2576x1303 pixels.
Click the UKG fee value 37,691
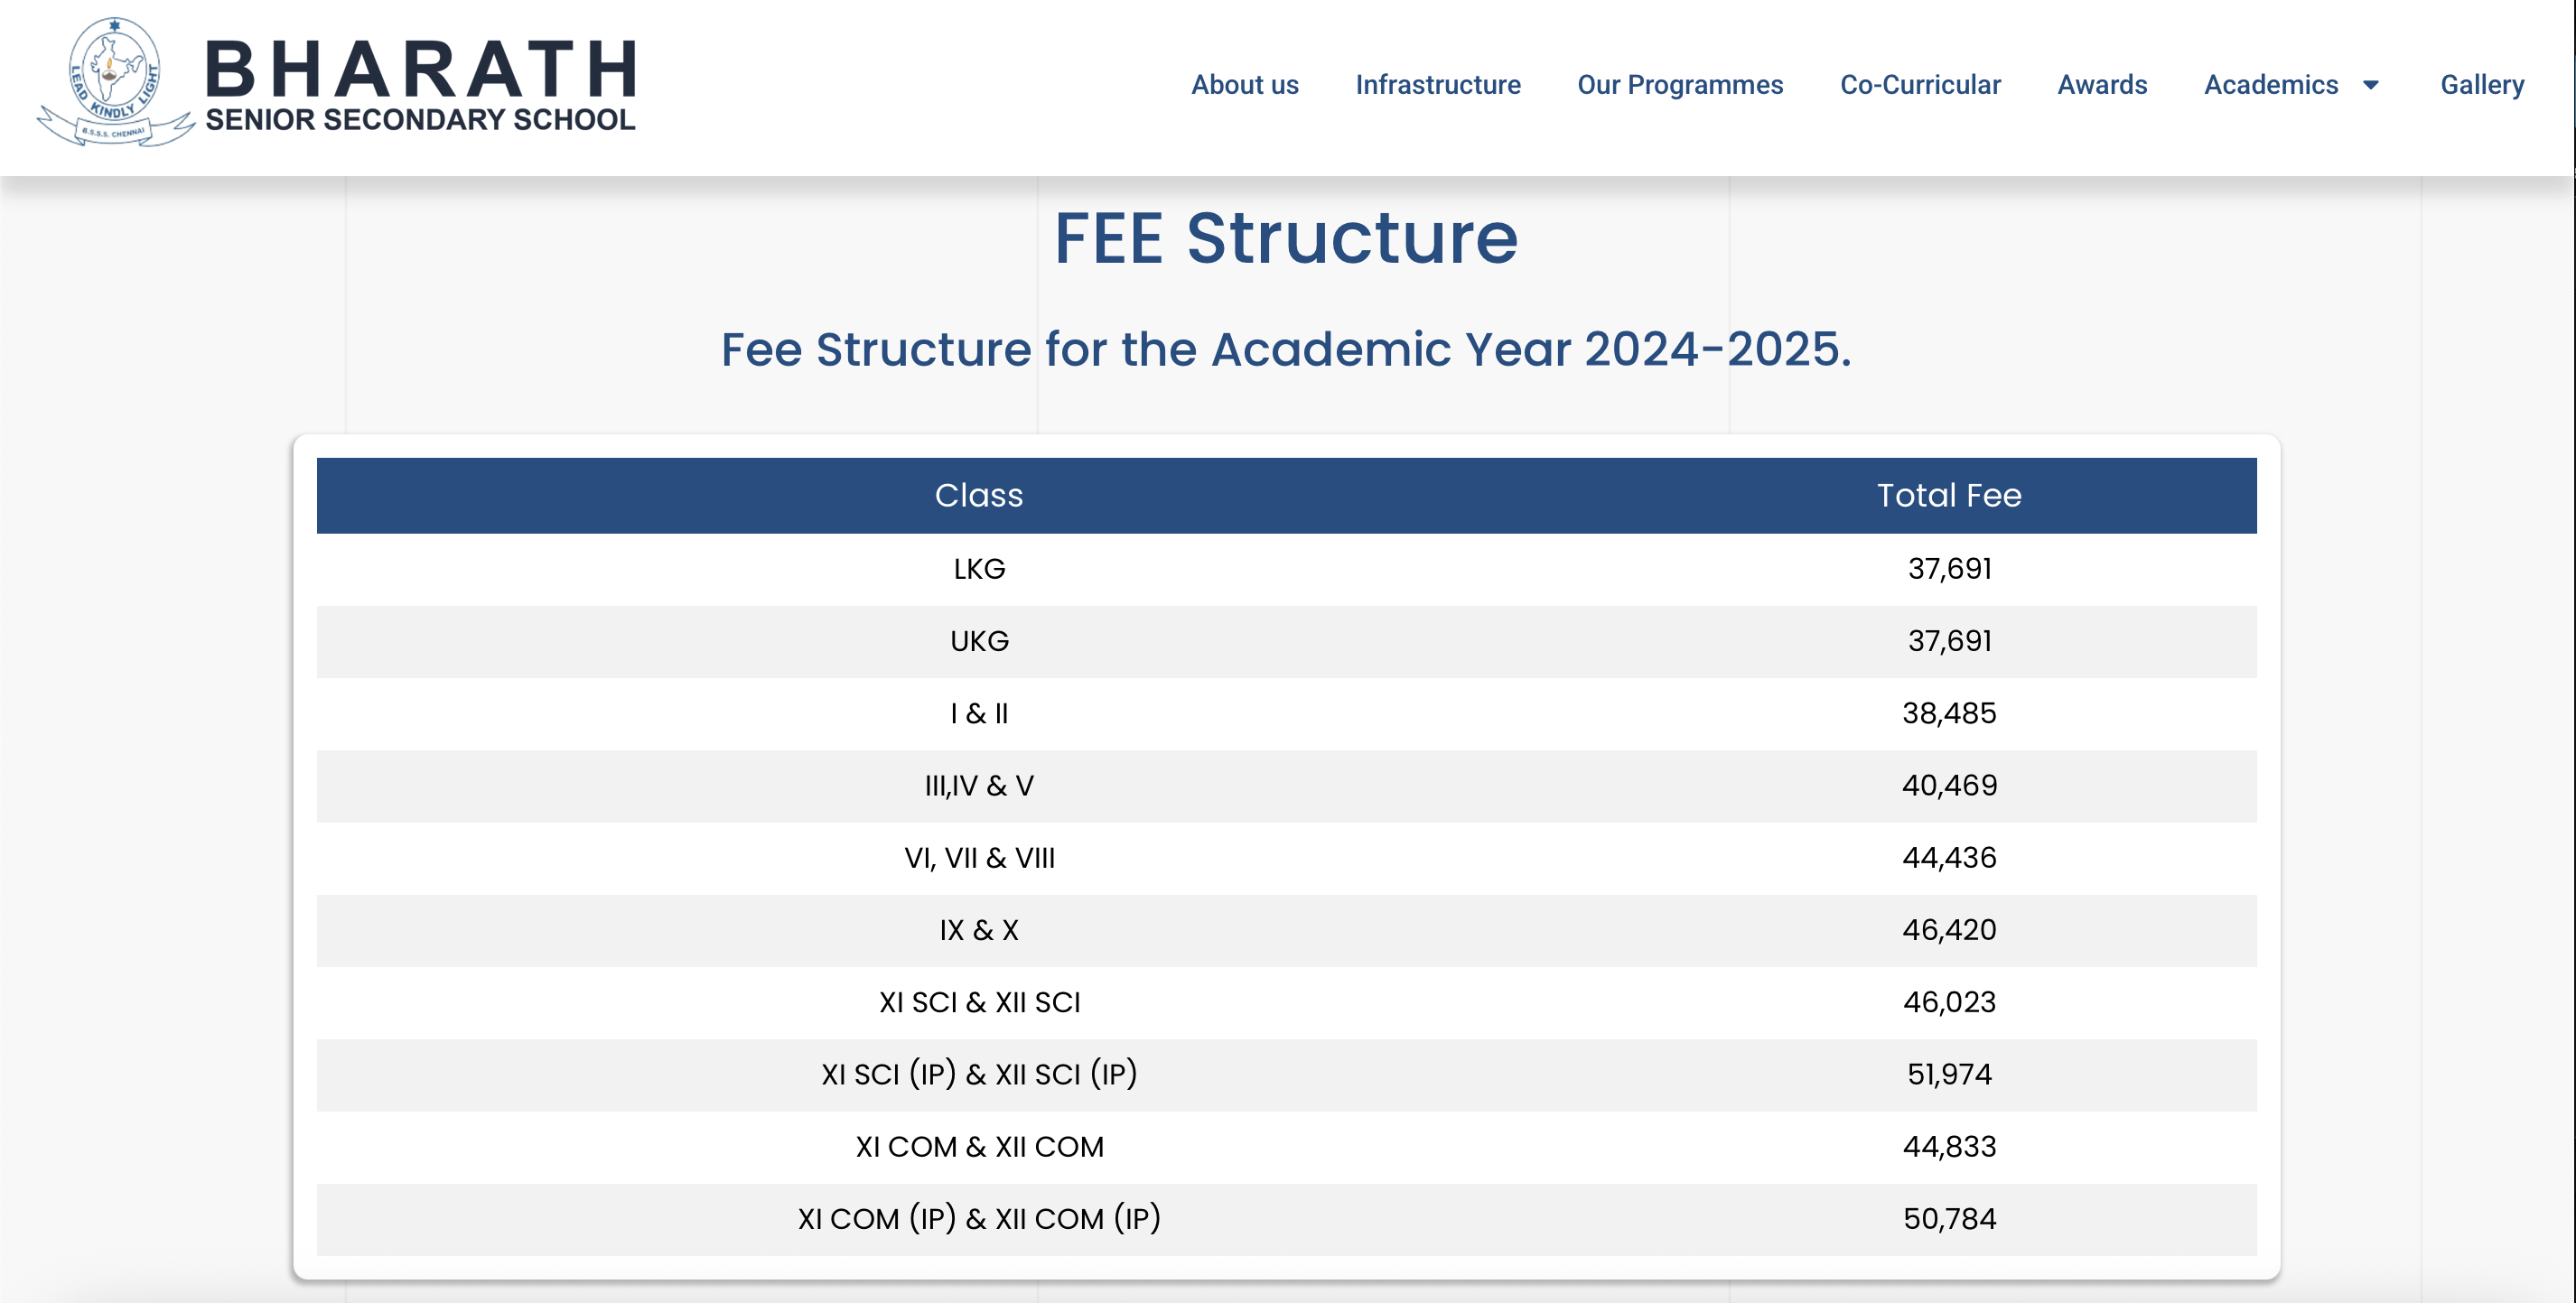[1949, 641]
